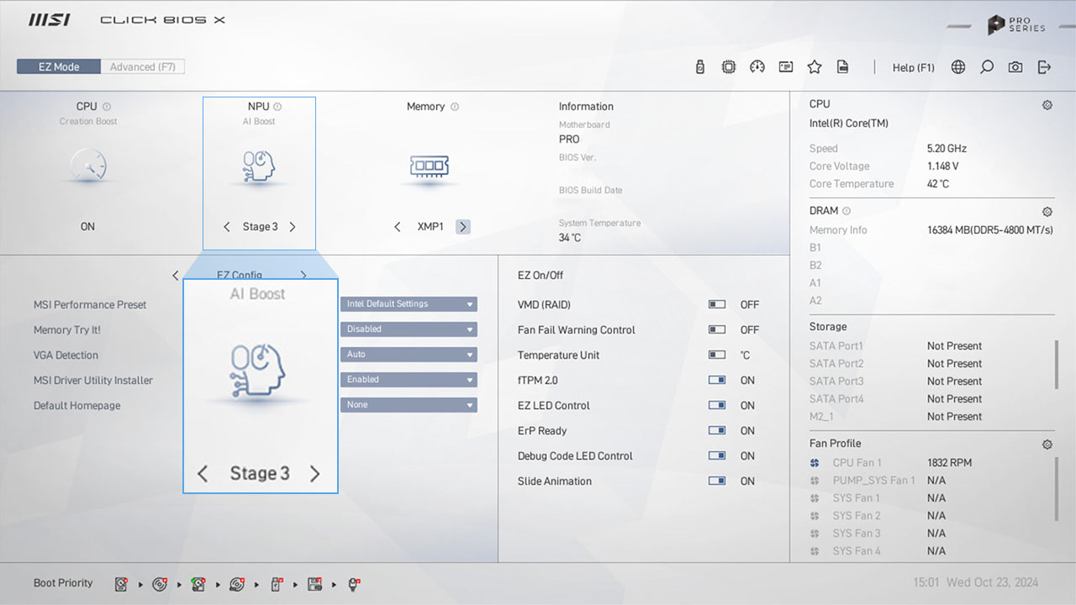Open the Default Homepage dropdown showing None
1076x605 pixels.
(409, 405)
